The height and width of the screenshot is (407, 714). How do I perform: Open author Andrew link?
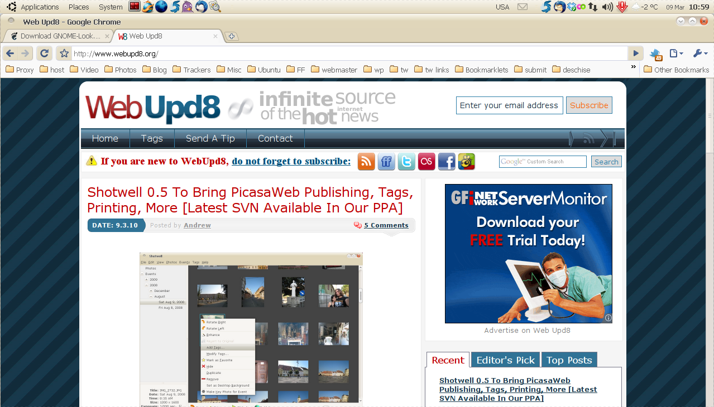coord(197,225)
